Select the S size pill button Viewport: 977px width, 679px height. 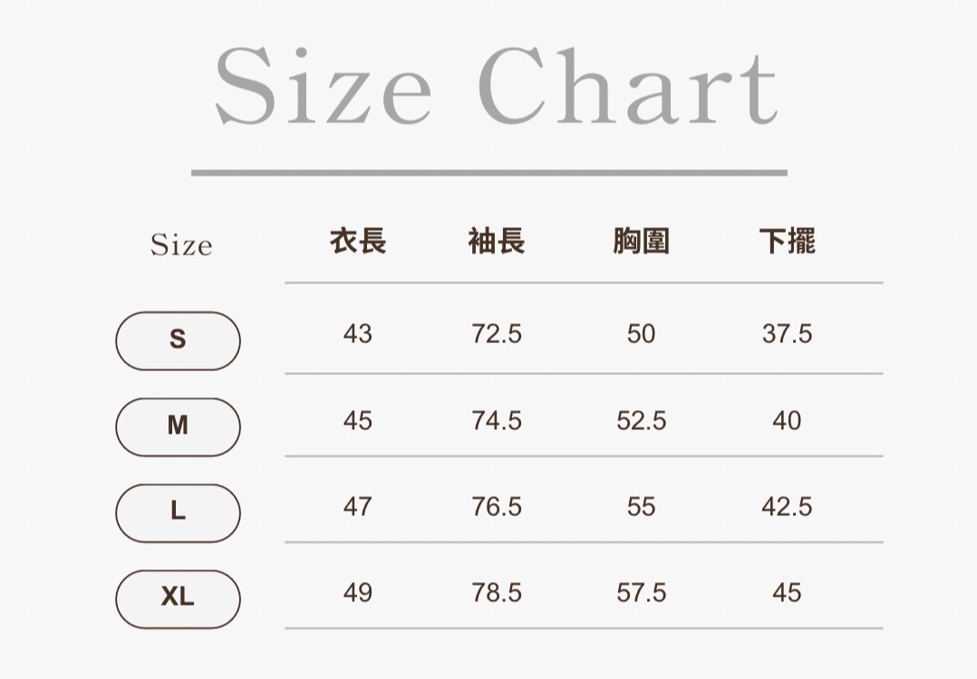(178, 340)
